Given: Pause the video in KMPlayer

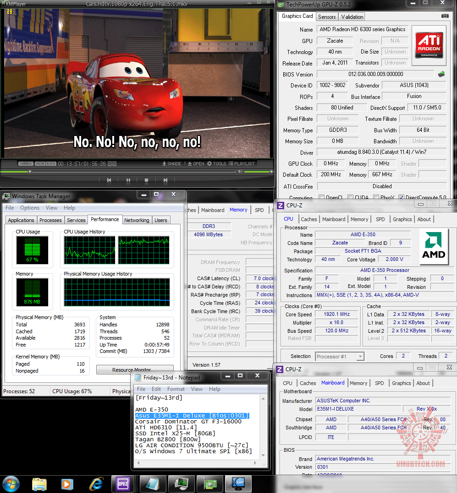Looking at the screenshot, I should tap(128, 180).
